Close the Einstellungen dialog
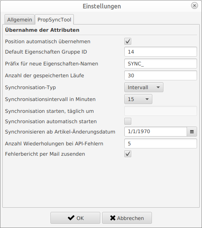The height and width of the screenshot is (228, 202). click(194, 6)
